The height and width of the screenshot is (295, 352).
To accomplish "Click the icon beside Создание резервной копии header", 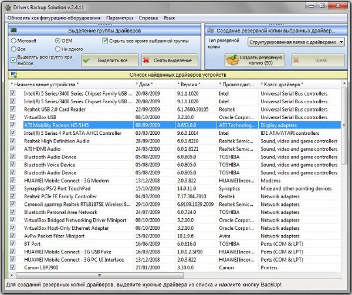I will [210, 30].
